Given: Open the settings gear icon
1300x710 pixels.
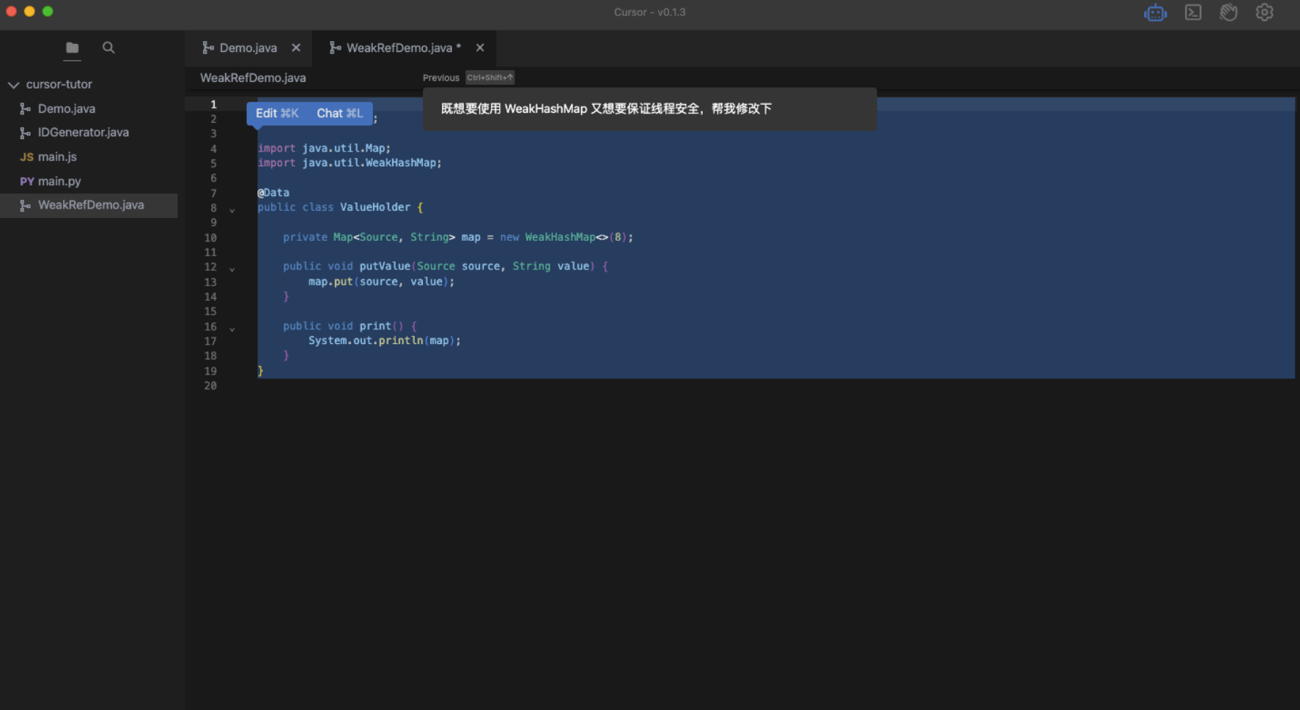Looking at the screenshot, I should tap(1265, 12).
